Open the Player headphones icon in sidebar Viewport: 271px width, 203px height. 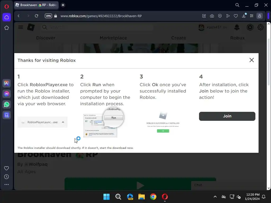click(x=7, y=115)
